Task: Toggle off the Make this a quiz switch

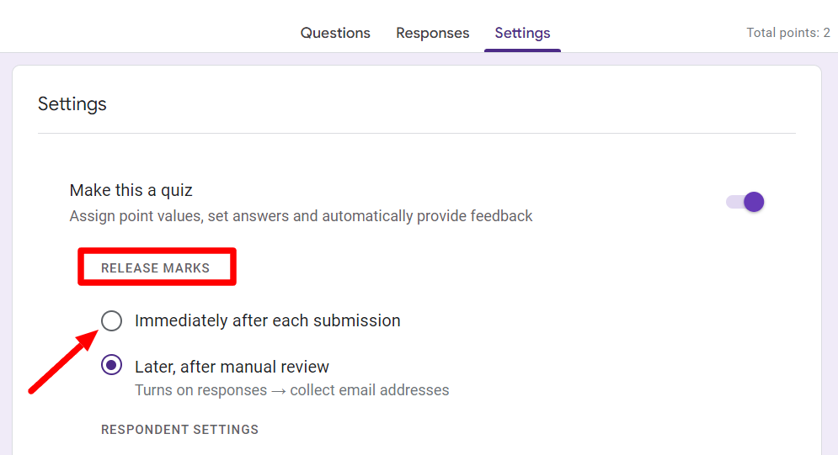Action: pyautogui.click(x=745, y=202)
